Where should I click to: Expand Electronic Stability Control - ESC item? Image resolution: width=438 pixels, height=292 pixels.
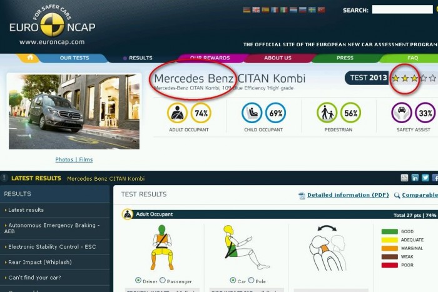(x=52, y=247)
